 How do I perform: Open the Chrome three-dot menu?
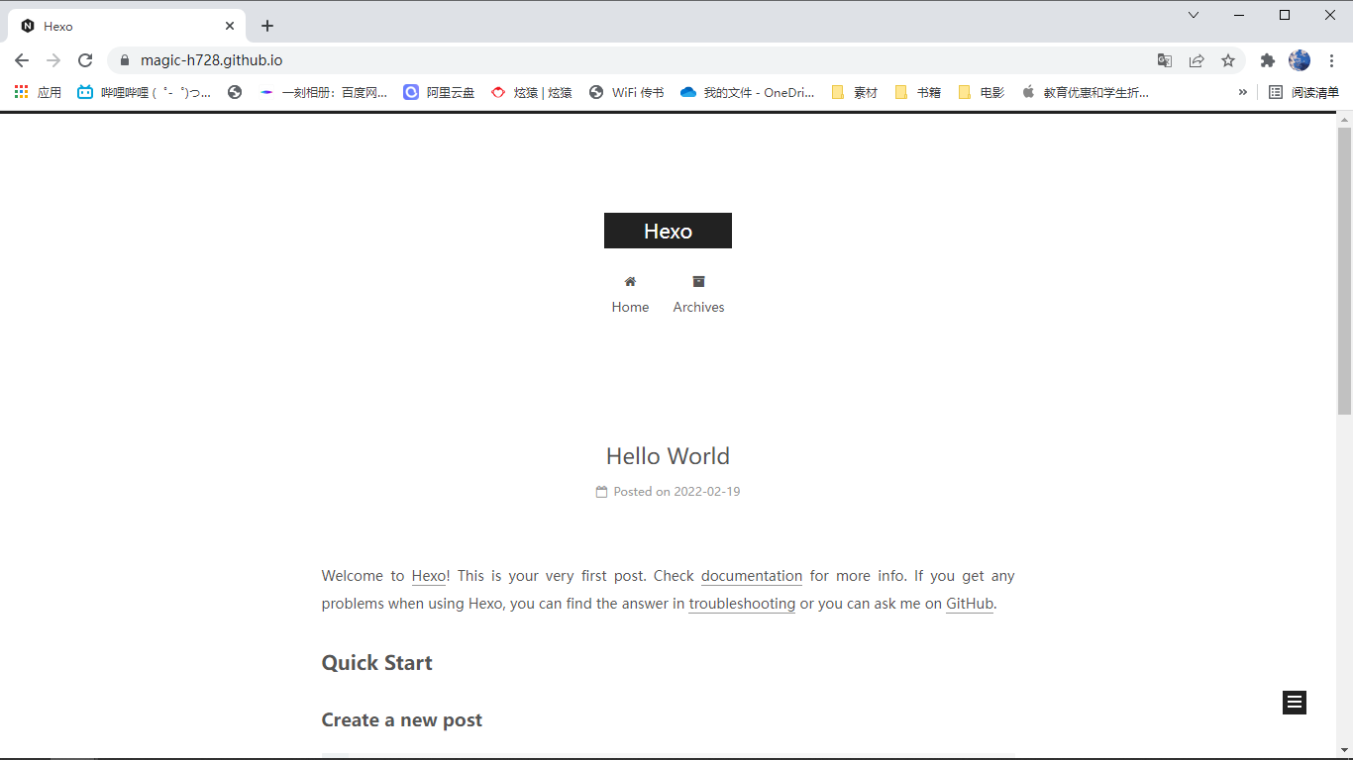pos(1332,60)
